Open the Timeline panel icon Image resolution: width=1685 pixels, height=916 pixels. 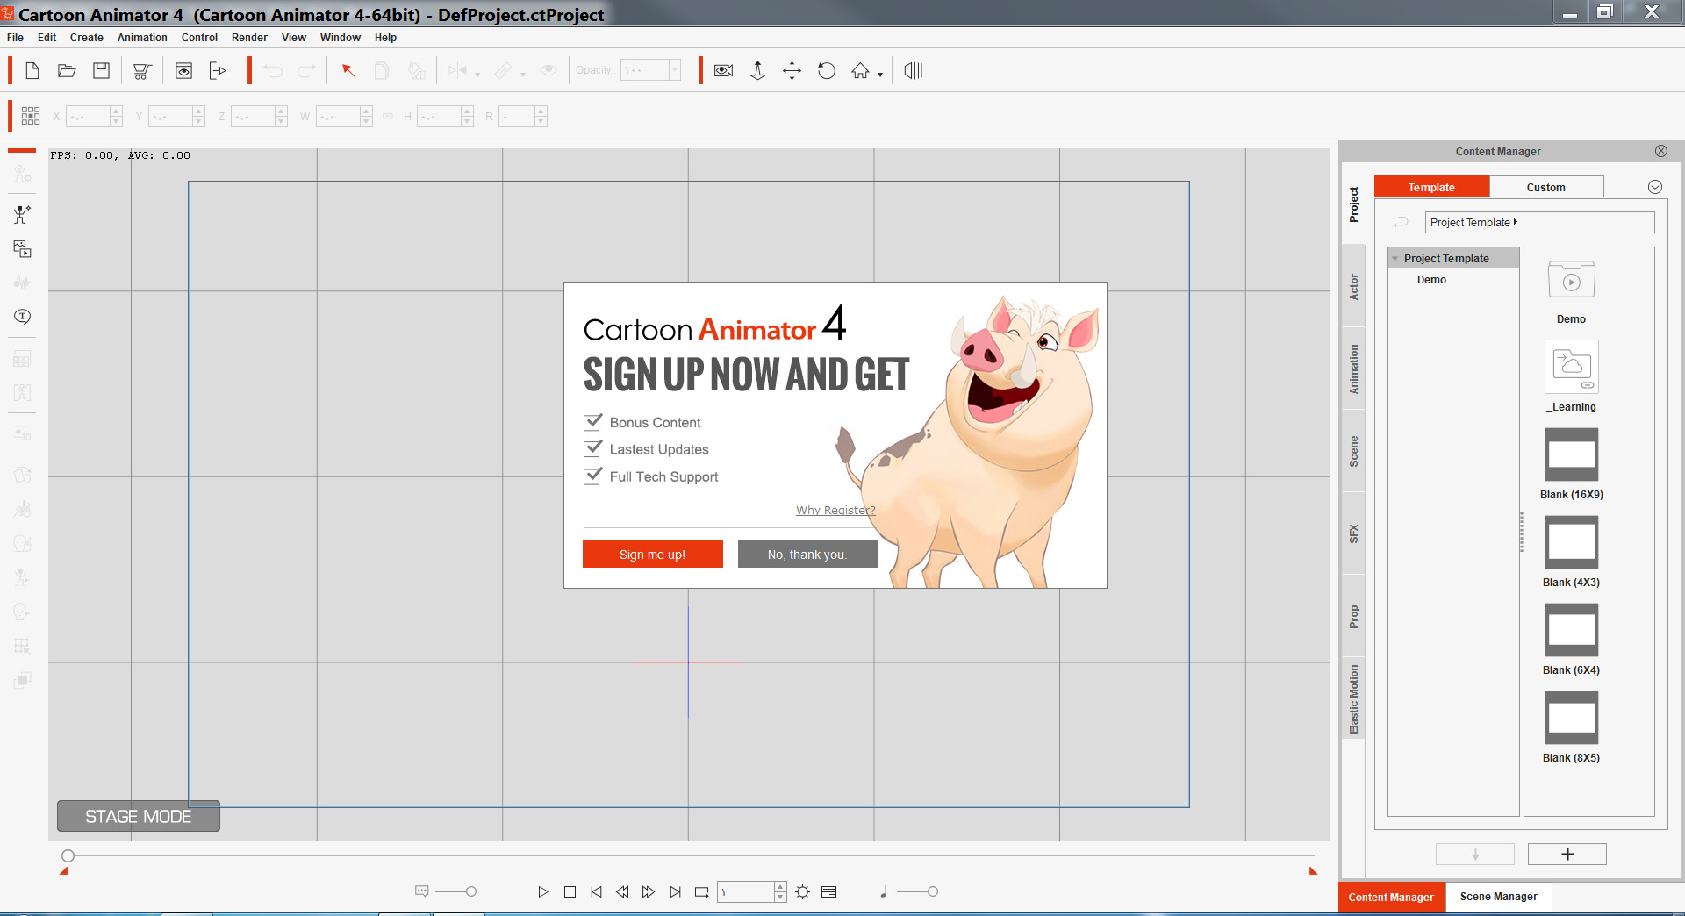828,892
